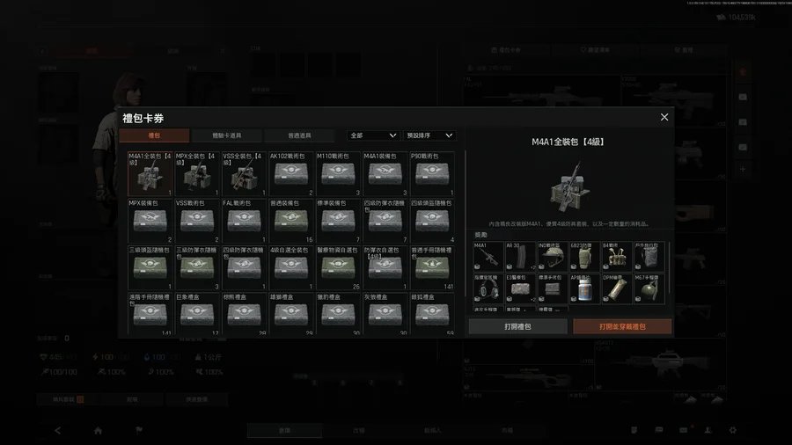
Task: Switch to the 體驗卡道具 tab
Action: [x=227, y=135]
